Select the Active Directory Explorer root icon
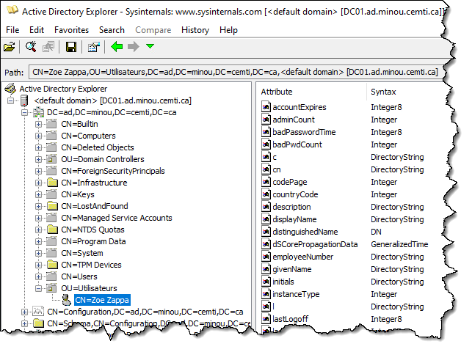The width and height of the screenshot is (472, 352). 10,89
